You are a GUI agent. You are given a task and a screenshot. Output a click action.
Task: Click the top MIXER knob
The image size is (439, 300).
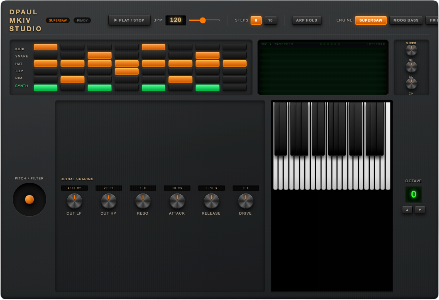411,51
